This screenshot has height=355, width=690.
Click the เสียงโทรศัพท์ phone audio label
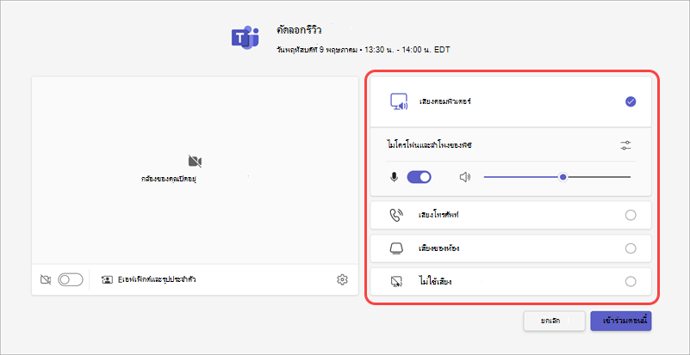point(438,215)
